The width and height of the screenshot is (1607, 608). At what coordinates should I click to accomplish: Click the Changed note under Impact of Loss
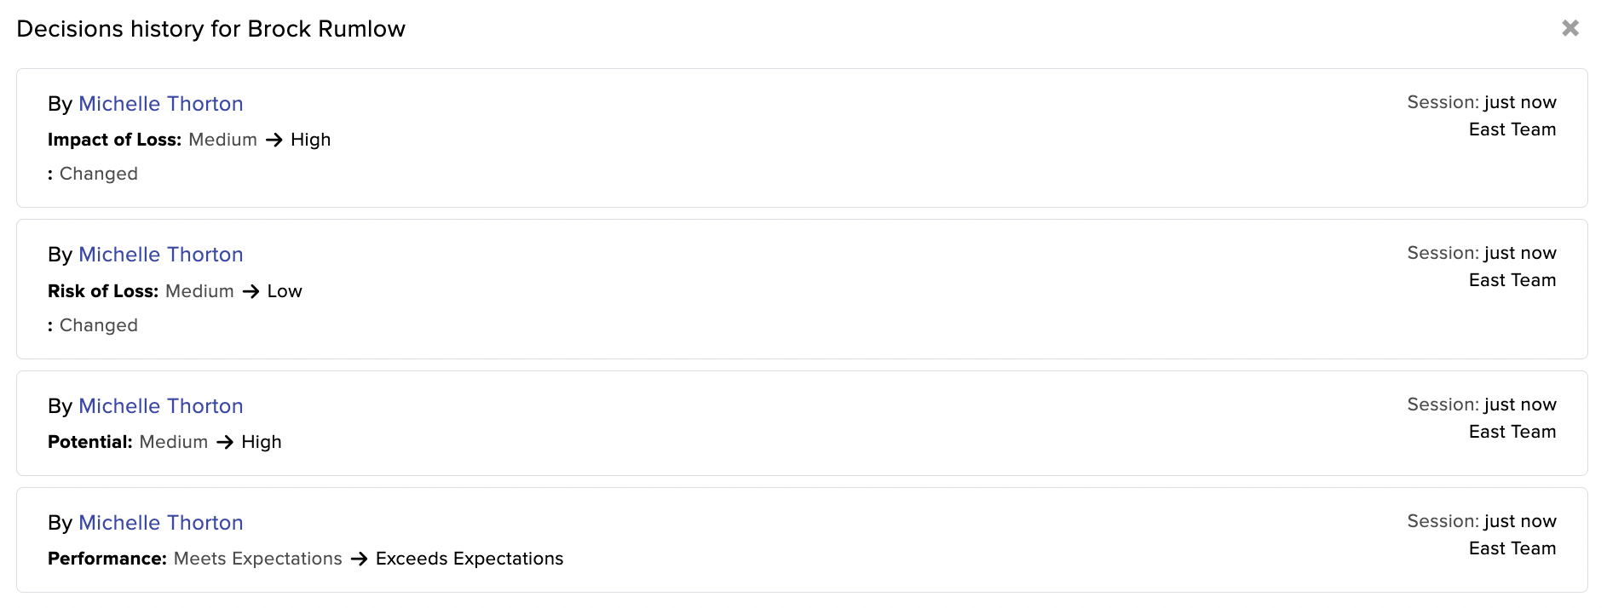[98, 174]
